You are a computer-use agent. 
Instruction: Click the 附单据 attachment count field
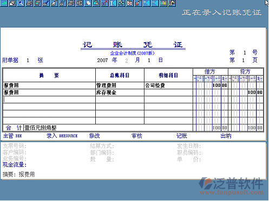28,61
